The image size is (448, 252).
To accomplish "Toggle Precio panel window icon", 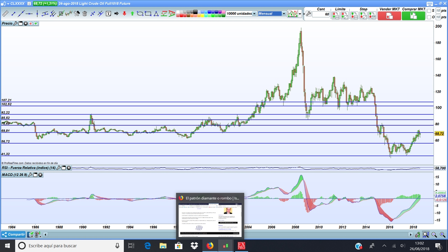I will coord(20,23).
